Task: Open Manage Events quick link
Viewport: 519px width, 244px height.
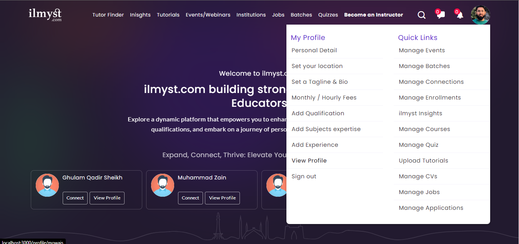Action: click(x=422, y=50)
